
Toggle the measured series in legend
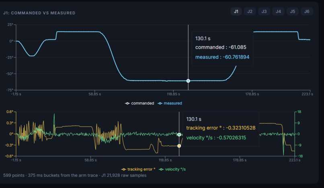pyautogui.click(x=170, y=103)
